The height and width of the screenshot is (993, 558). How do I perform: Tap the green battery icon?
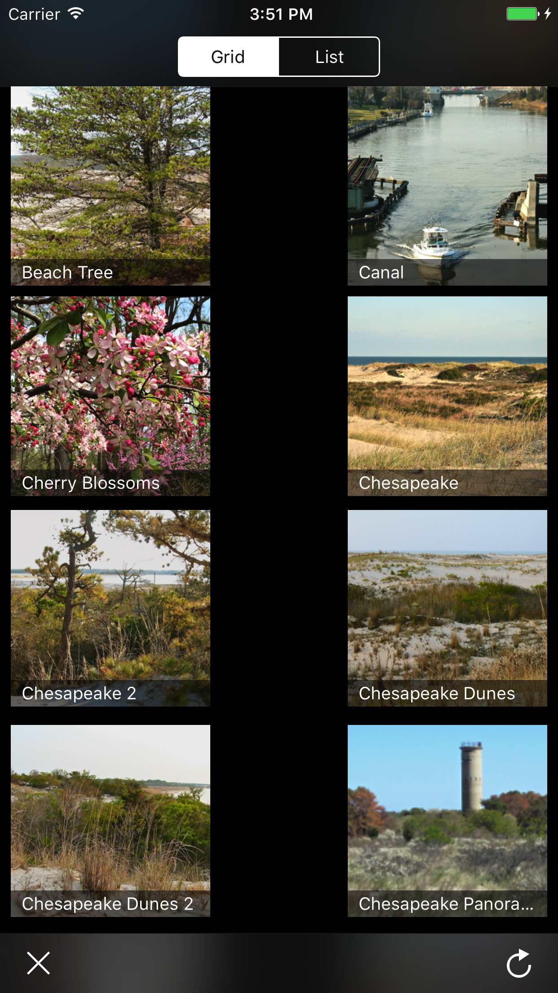523,14
